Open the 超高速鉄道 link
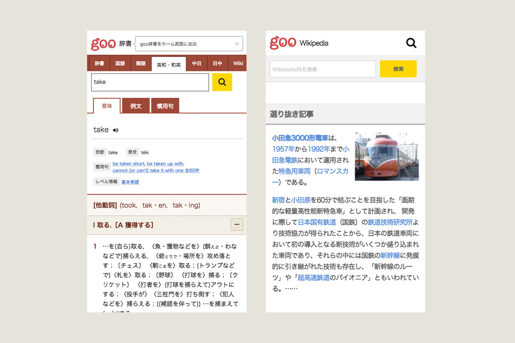The height and width of the screenshot is (343, 515). pos(313,277)
